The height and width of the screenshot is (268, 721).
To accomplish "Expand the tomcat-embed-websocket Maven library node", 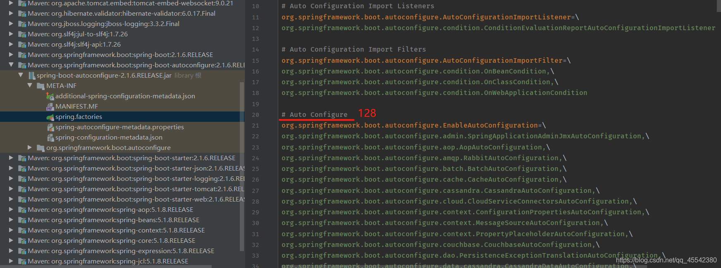I will 11,3.
